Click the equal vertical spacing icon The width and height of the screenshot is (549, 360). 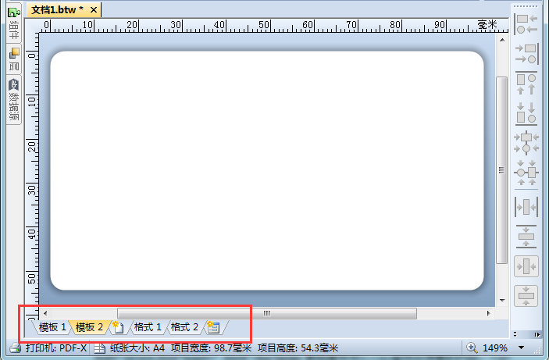[x=526, y=235]
